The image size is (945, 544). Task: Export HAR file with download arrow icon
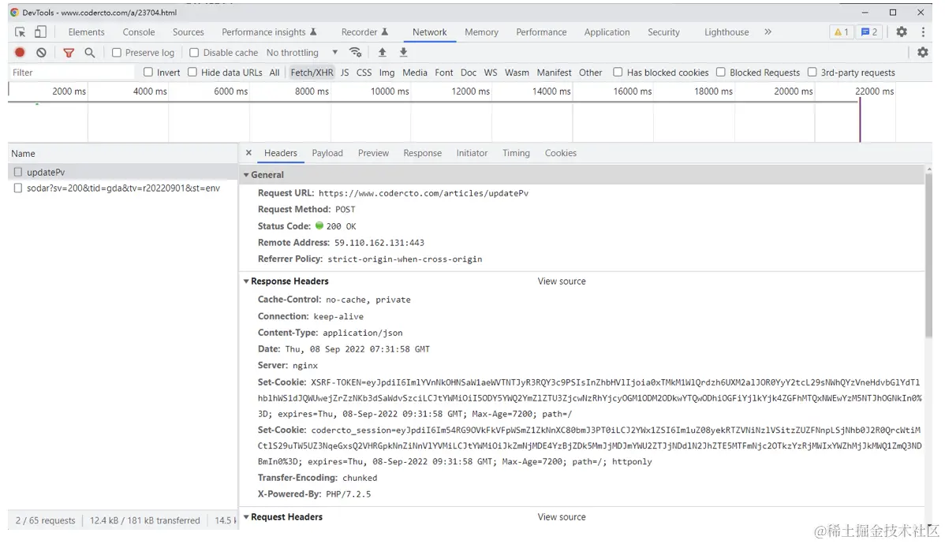(404, 52)
